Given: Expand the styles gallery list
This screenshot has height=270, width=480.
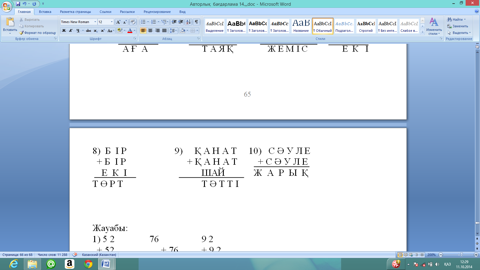Looking at the screenshot, I should tap(422, 32).
